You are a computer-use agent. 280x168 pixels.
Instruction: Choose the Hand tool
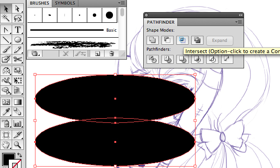(x=6, y=145)
